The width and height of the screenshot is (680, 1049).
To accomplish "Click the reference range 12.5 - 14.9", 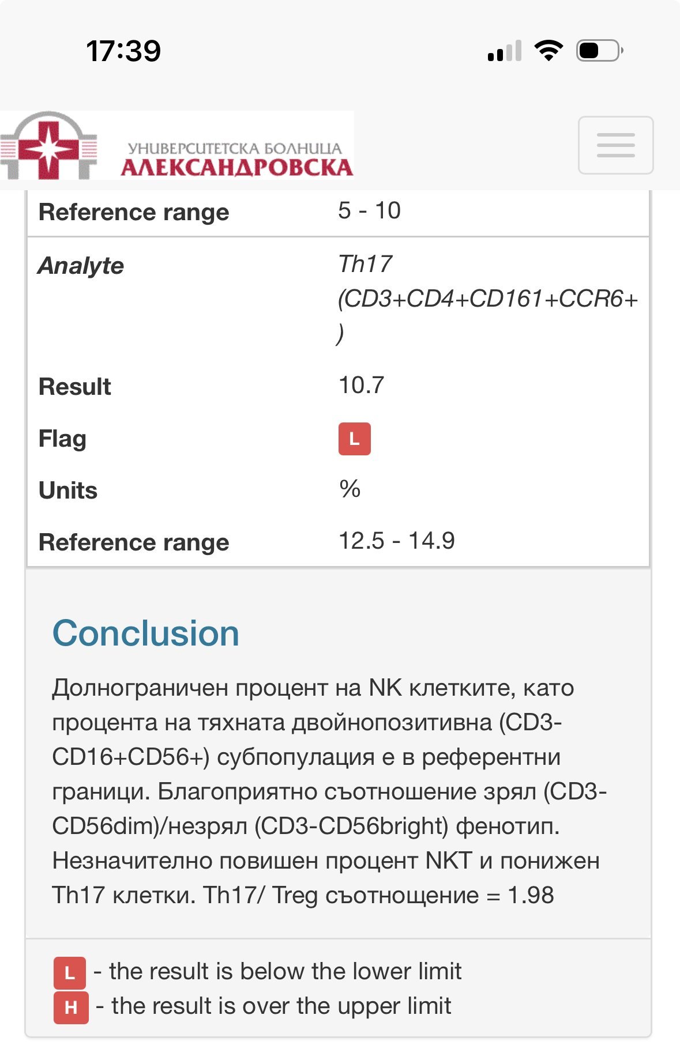I will 397,541.
